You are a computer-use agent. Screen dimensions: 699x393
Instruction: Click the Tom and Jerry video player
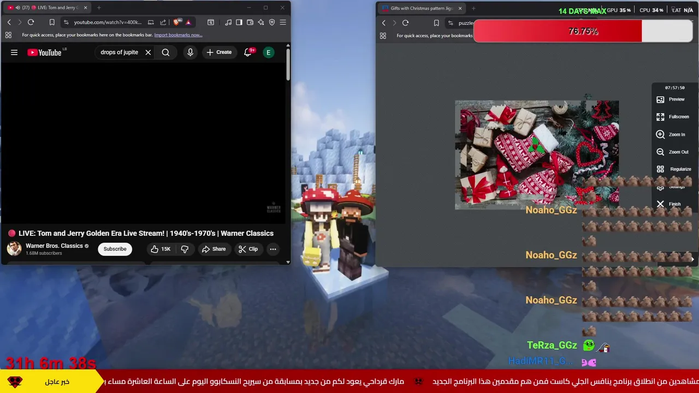click(x=143, y=144)
